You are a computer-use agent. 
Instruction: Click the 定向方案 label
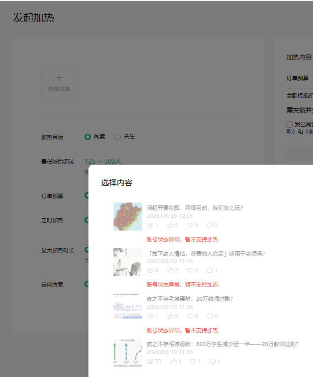pyautogui.click(x=52, y=285)
